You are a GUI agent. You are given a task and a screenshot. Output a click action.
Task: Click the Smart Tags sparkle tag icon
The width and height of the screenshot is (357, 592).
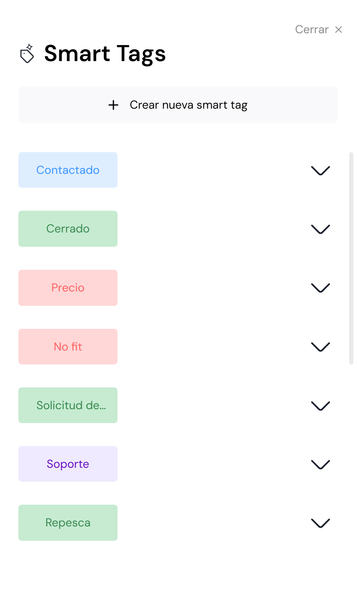[x=27, y=54]
